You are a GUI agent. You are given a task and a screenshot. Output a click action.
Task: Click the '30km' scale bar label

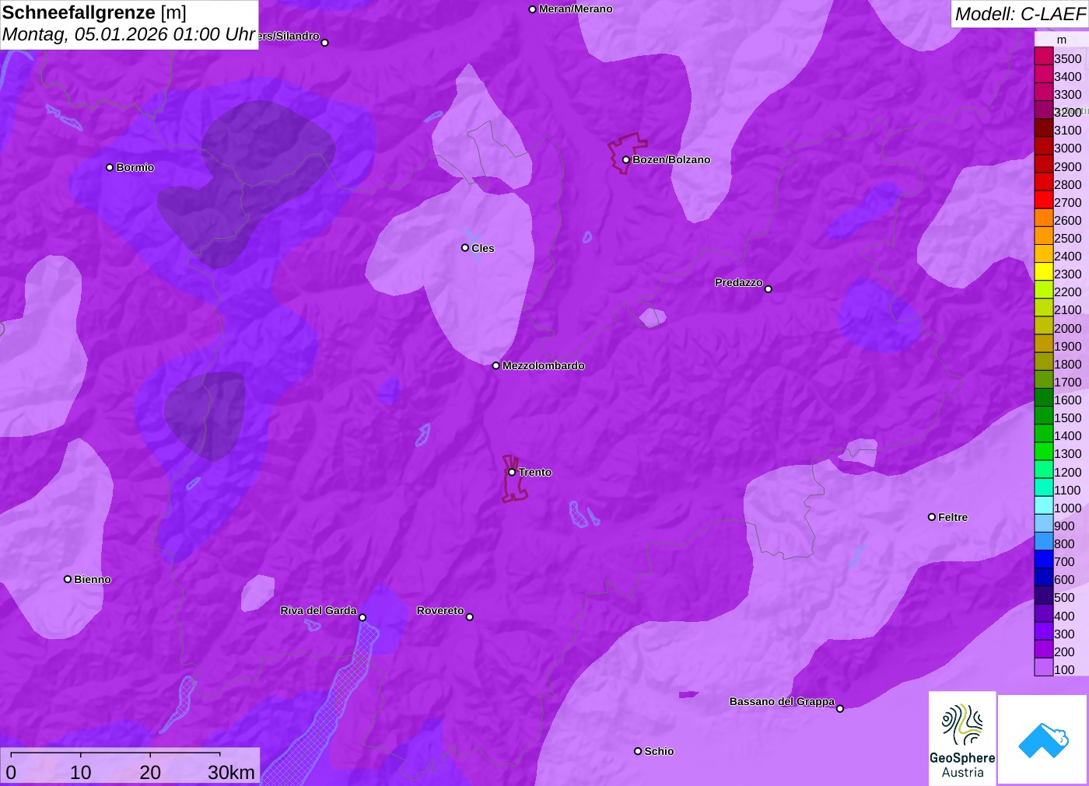click(231, 772)
